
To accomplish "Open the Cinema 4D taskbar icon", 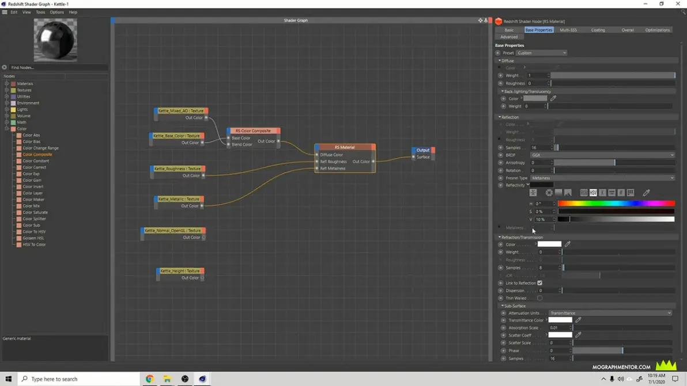I will tap(202, 379).
